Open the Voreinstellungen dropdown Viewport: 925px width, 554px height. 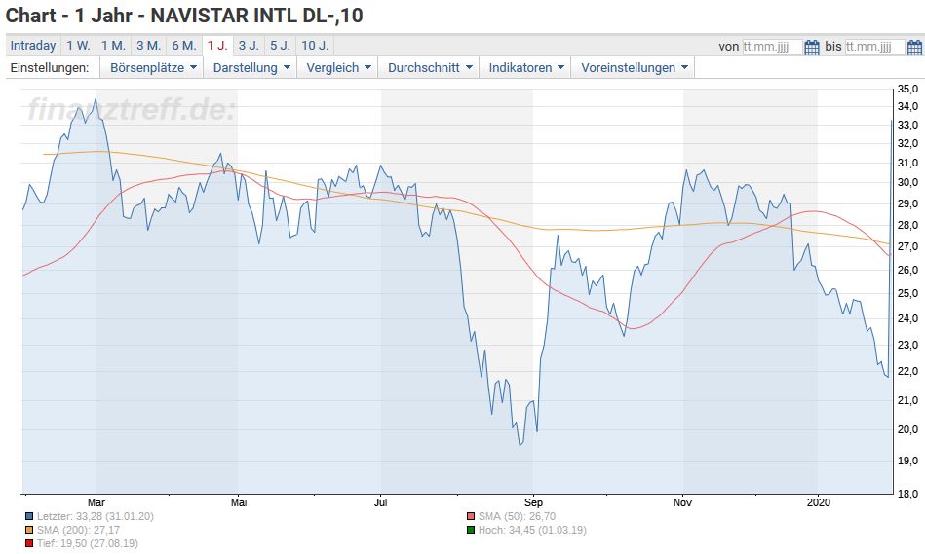click(634, 68)
